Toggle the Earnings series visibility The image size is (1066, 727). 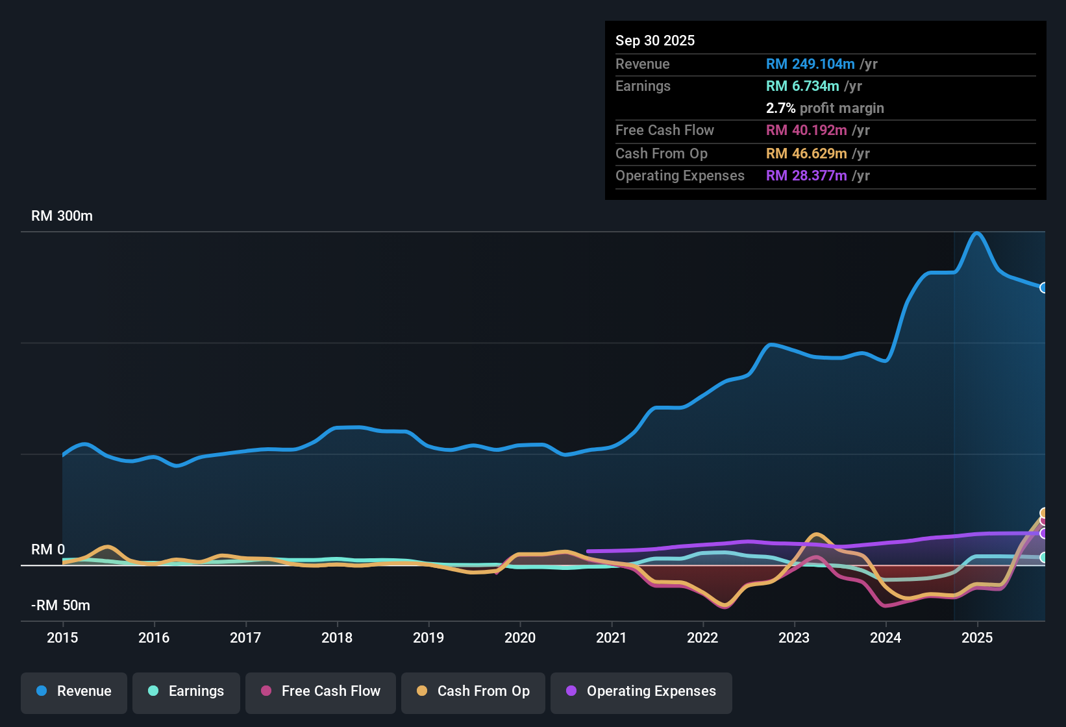pyautogui.click(x=186, y=691)
